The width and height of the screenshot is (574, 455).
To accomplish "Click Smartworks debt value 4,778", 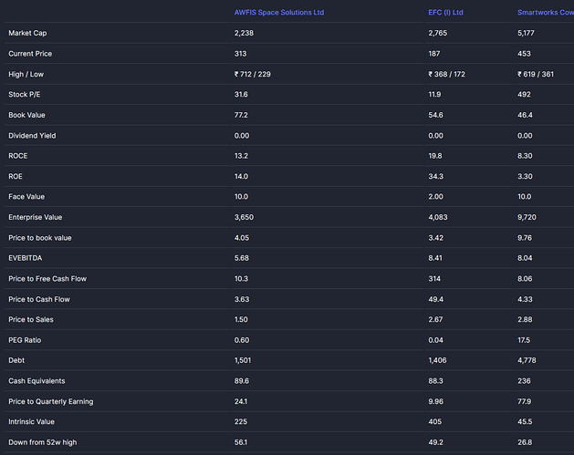I will (527, 360).
